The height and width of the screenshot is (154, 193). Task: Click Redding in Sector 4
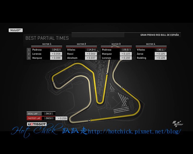coord(141,58)
